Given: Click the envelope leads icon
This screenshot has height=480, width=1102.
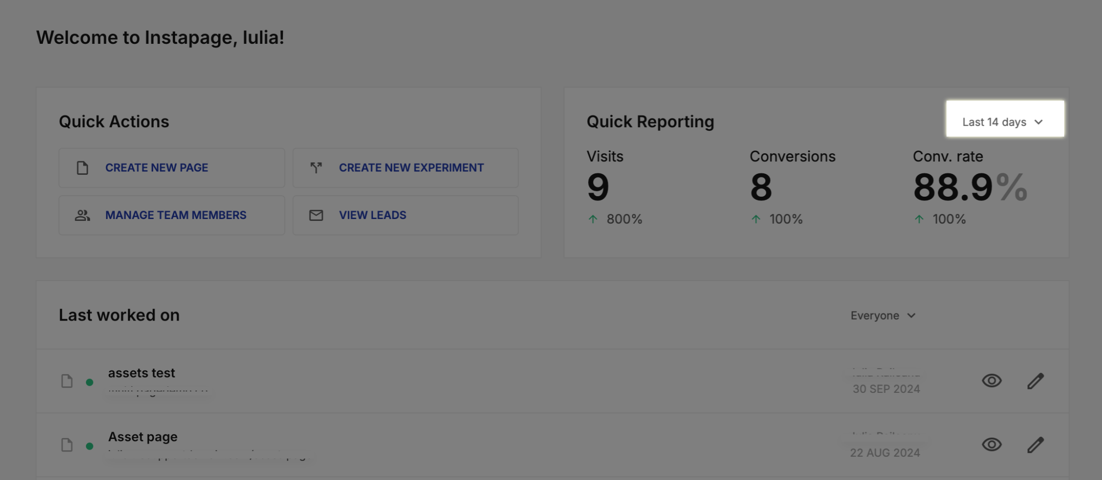Looking at the screenshot, I should [316, 215].
